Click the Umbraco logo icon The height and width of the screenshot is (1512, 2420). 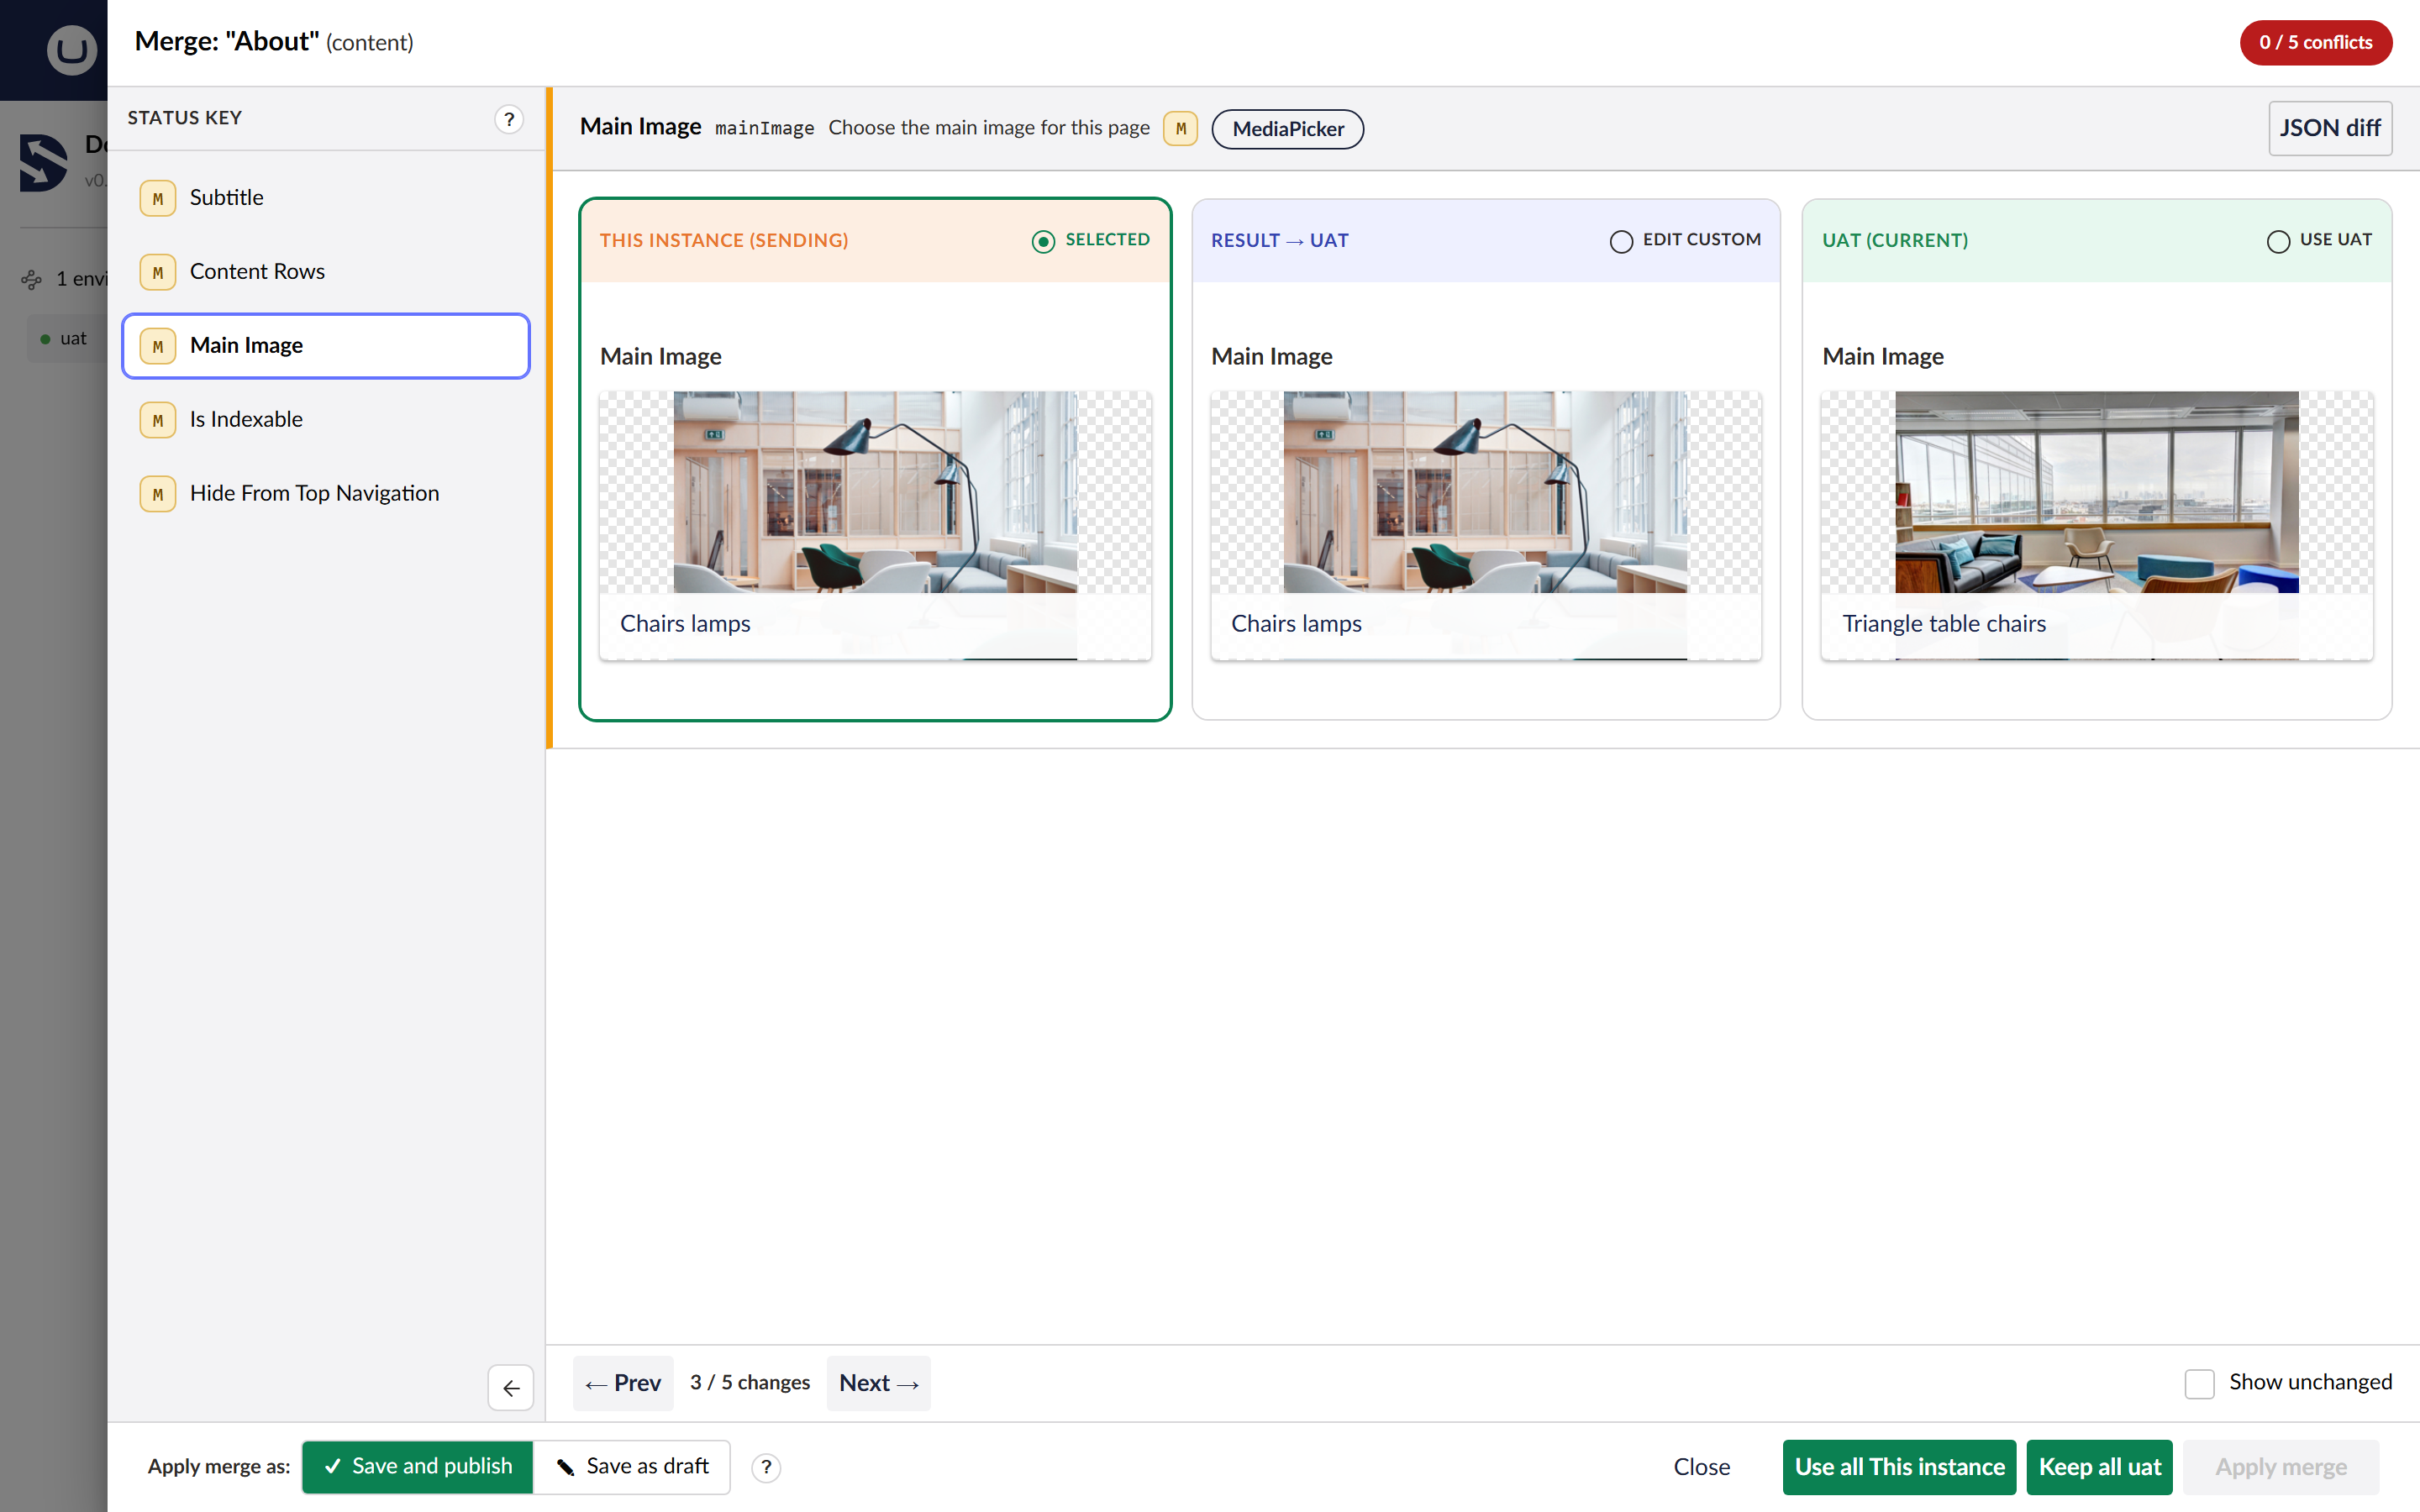coord(71,49)
